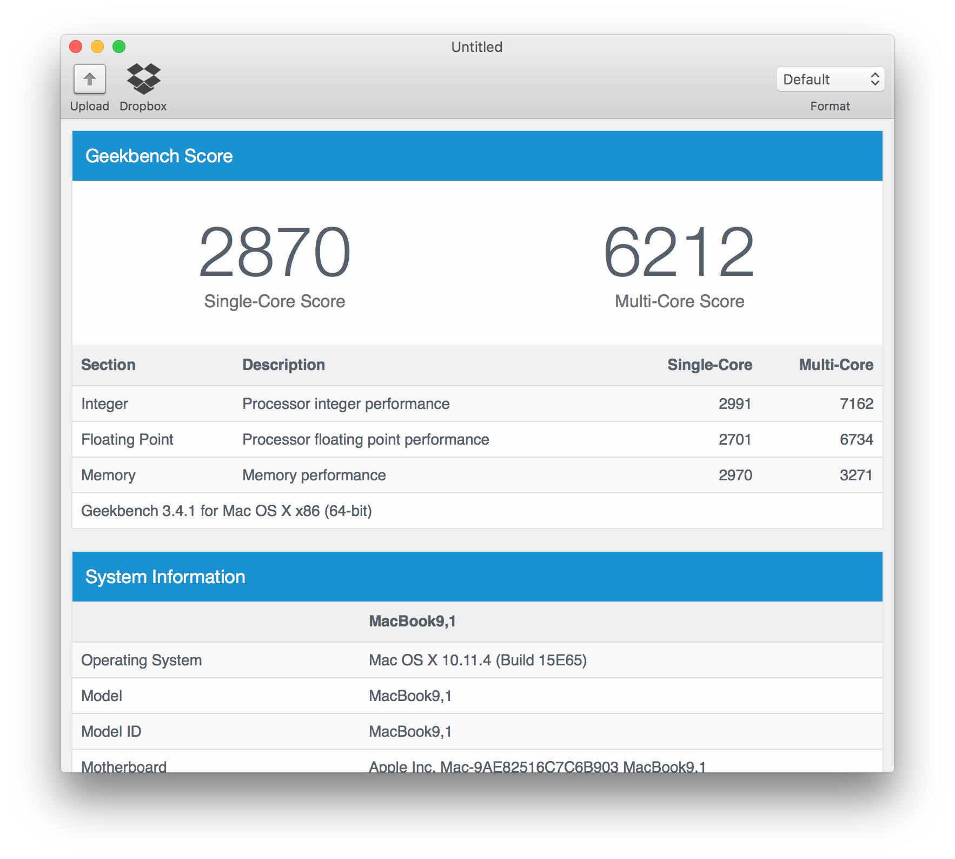955x859 pixels.
Task: Click the Single-Core column header
Action: (x=709, y=365)
